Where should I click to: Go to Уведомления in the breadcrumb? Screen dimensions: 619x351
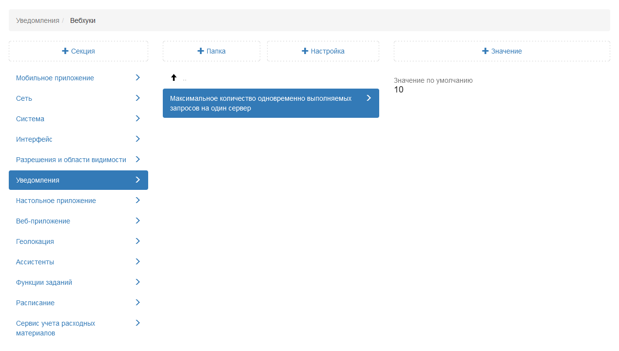38,20
